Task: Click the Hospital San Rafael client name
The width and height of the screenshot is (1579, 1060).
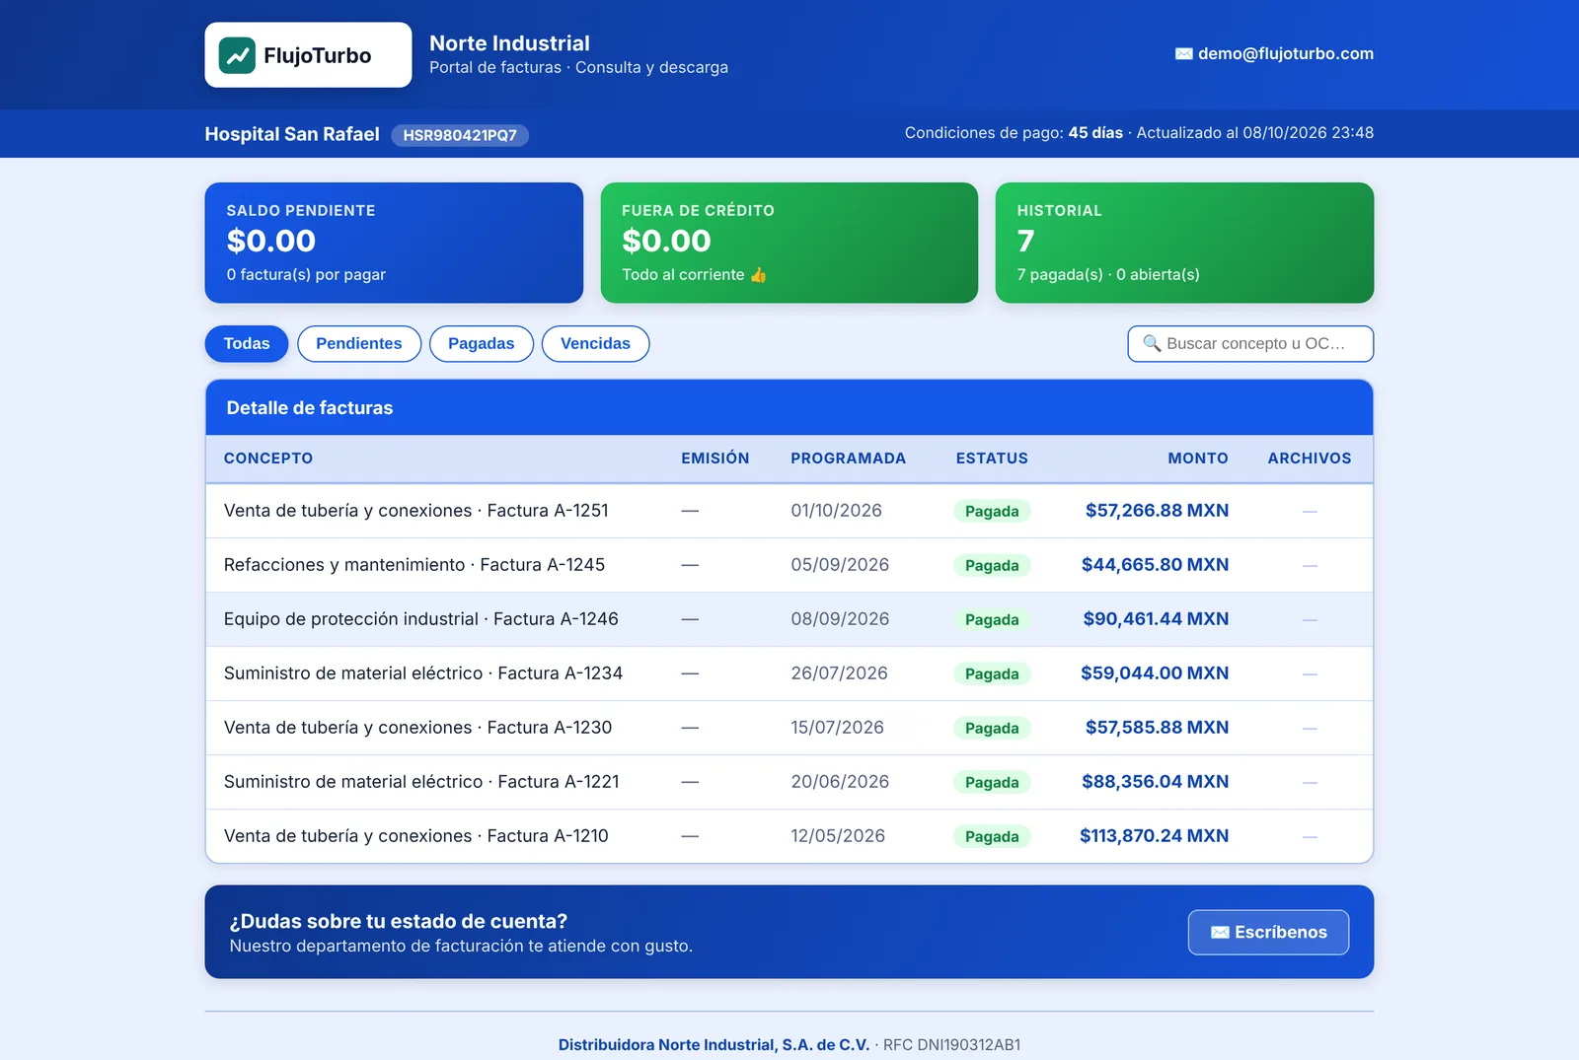Action: (x=292, y=134)
